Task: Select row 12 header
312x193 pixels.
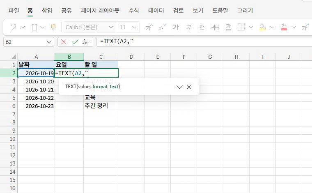Action: (9, 155)
